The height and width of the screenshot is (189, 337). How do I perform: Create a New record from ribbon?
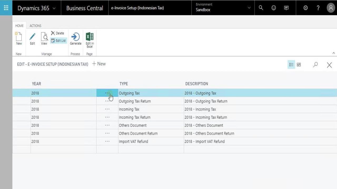coord(19,39)
